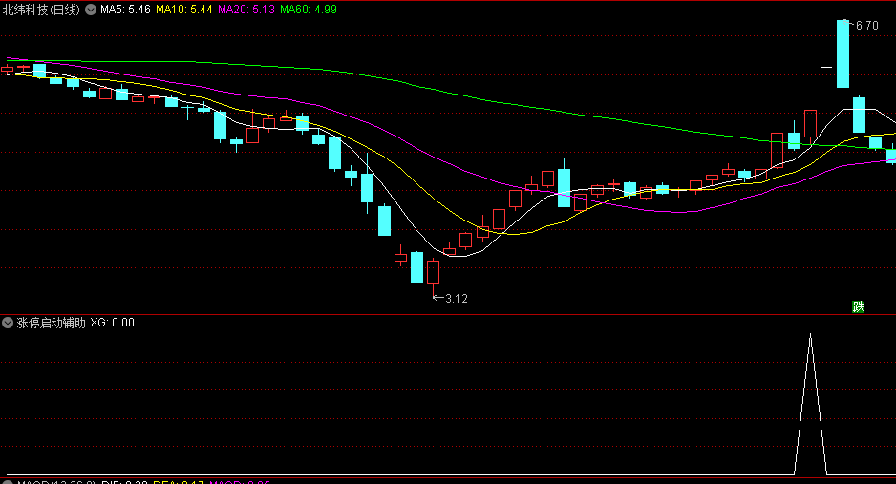Select the MA5: 5.46 label
896x484 pixels.
click(x=126, y=10)
